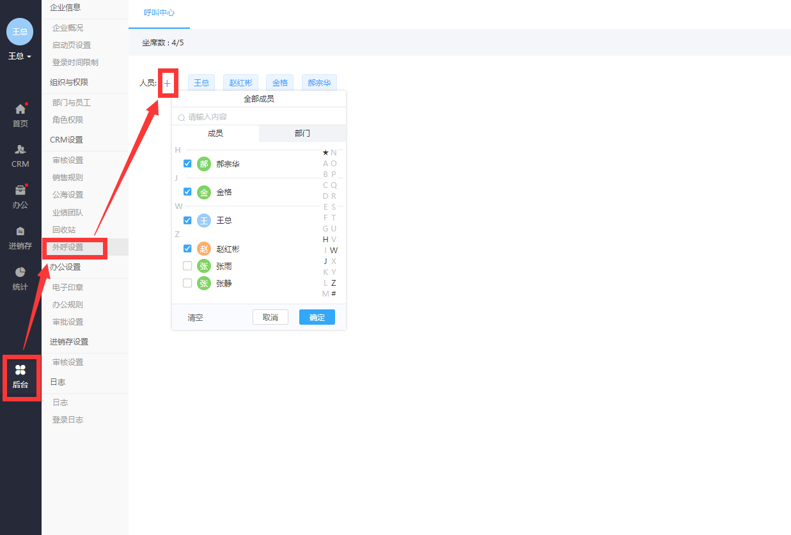This screenshot has width=791, height=535.
Task: Click the 王总 personnel tag
Action: pos(201,83)
